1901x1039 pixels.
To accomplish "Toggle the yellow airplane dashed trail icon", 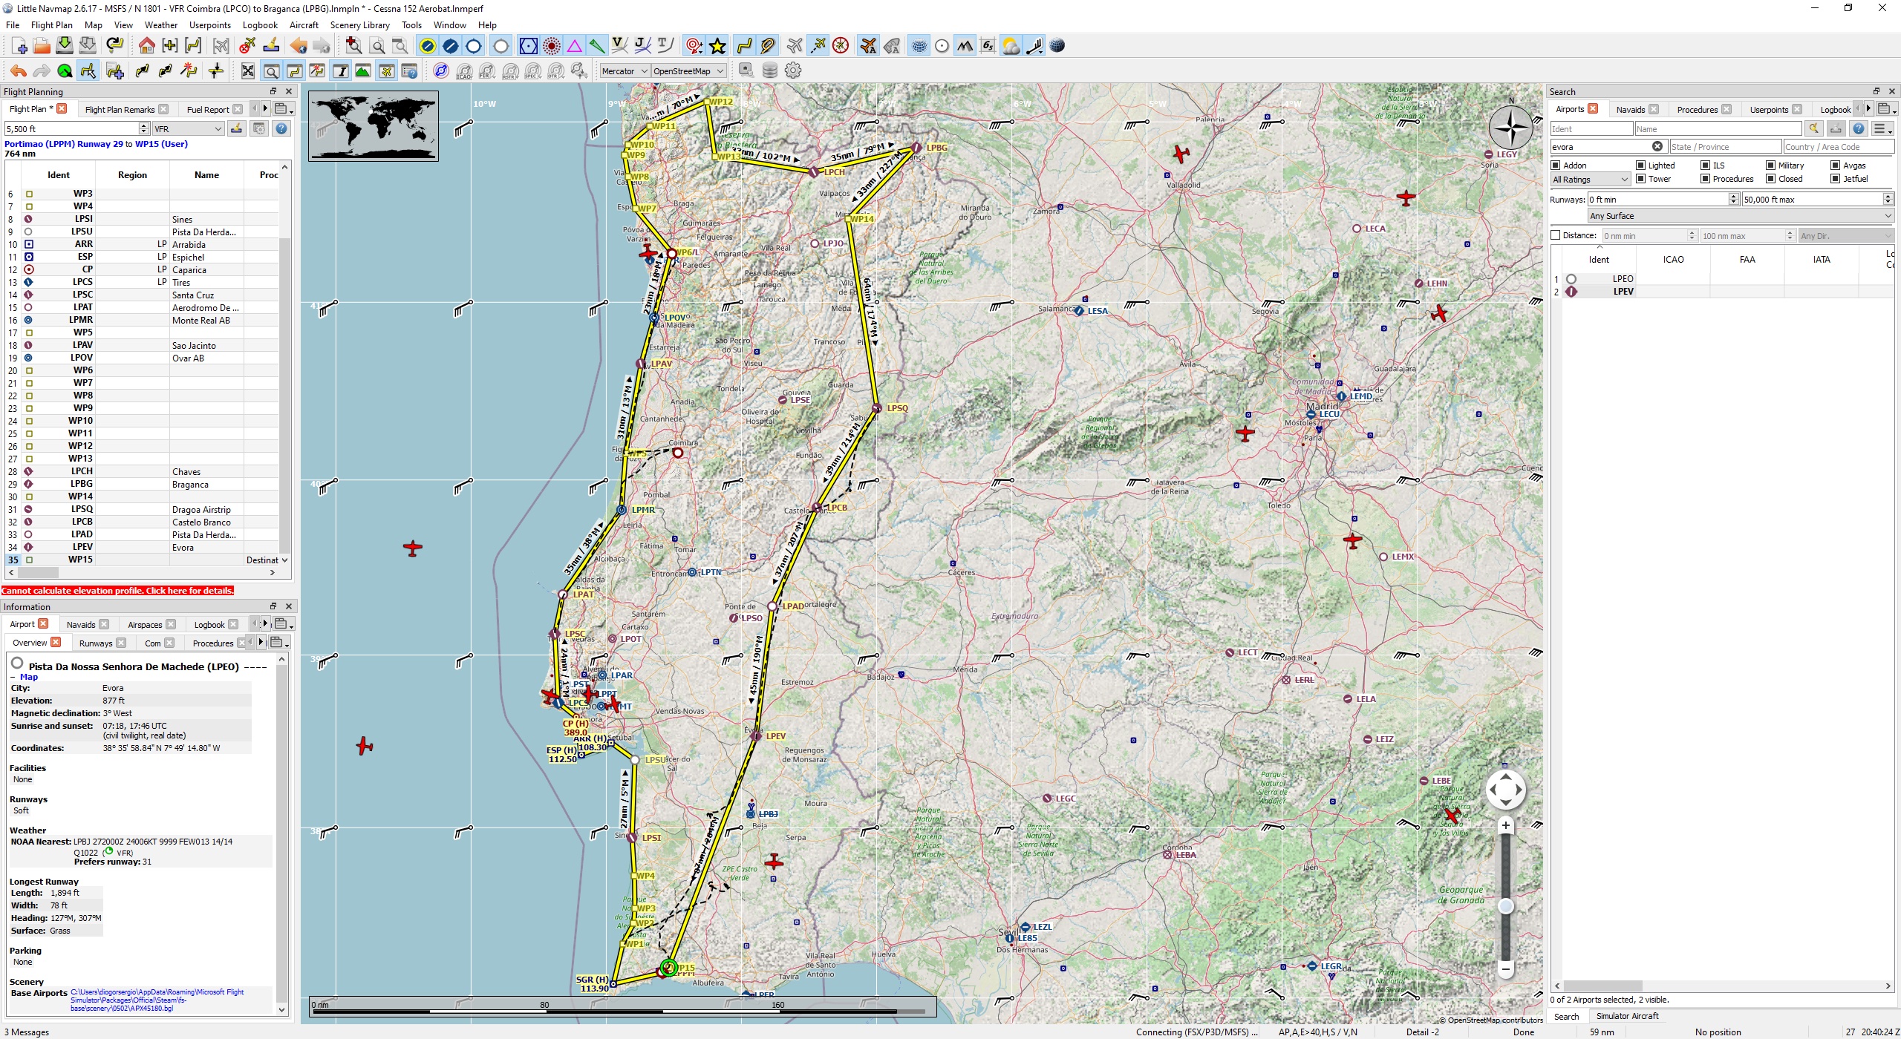I will click(818, 46).
